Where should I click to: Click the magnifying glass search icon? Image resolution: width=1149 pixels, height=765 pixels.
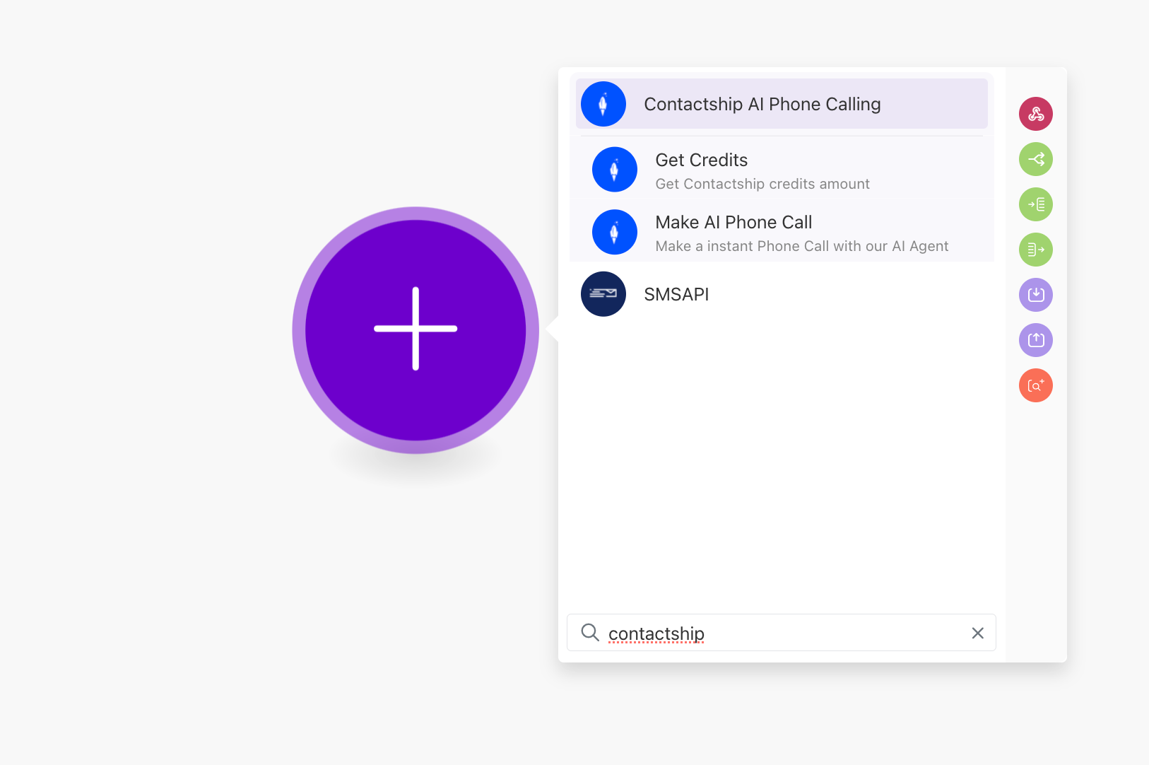pos(590,632)
